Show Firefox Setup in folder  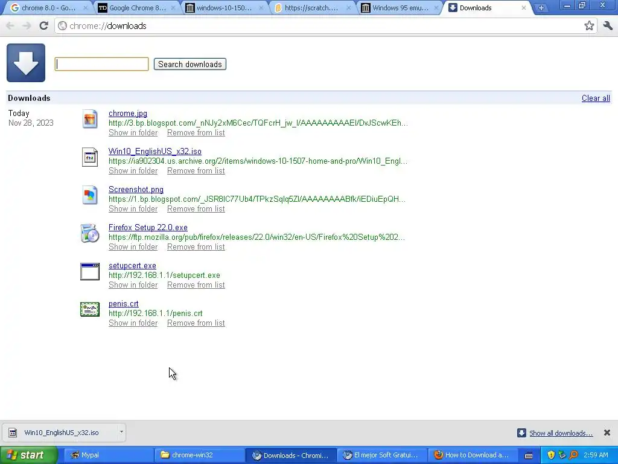tap(133, 247)
